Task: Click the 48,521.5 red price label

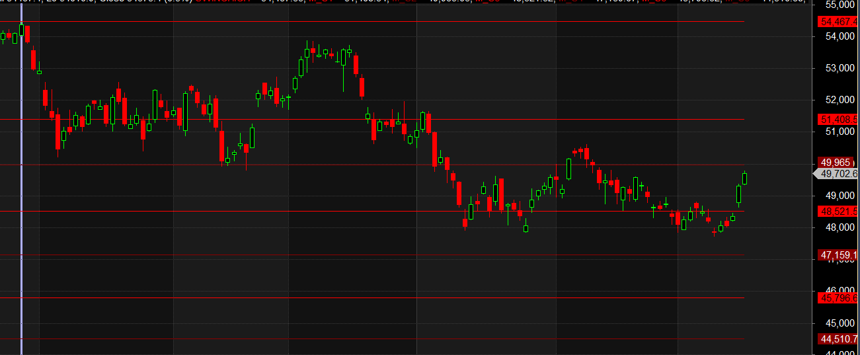Action: (838, 212)
